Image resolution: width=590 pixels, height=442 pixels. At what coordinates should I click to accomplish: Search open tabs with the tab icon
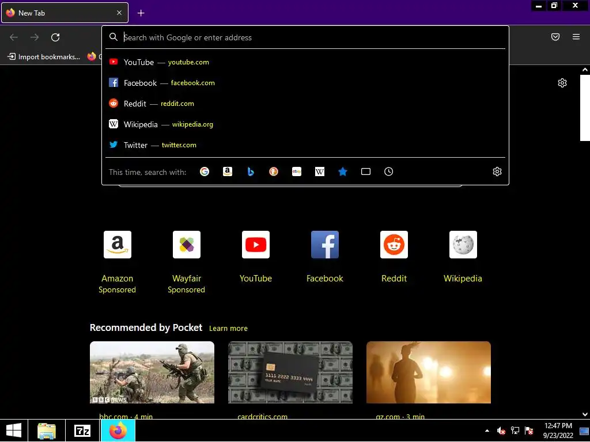pyautogui.click(x=366, y=172)
